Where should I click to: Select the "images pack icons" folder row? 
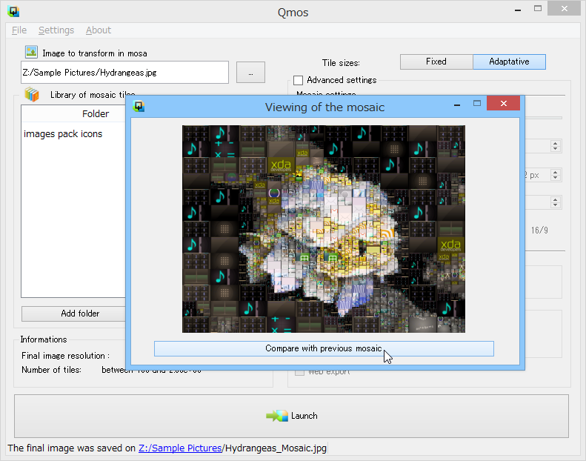pos(73,134)
